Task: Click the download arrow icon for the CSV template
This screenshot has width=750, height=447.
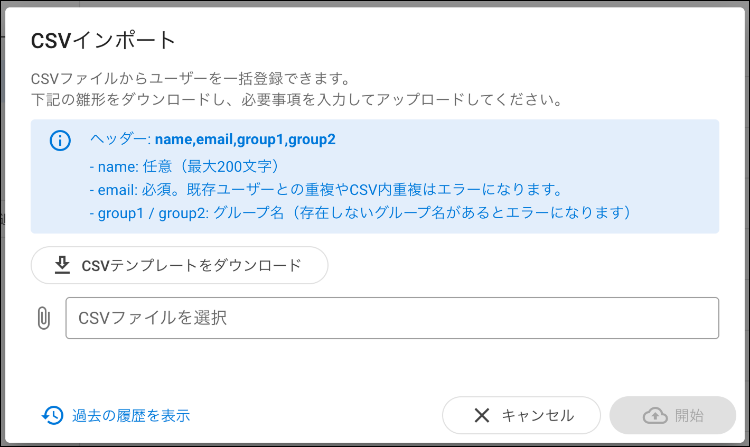Action: [62, 265]
